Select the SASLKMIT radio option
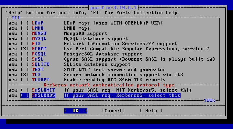The height and width of the screenshot is (129, 233). [x=25, y=90]
